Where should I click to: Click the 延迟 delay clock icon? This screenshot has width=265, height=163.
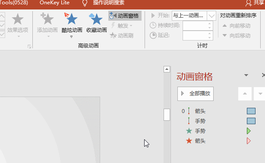tap(153, 35)
